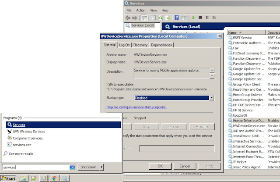
Task: Select Human Interface Device service row
Action: pyautogui.click(x=248, y=121)
